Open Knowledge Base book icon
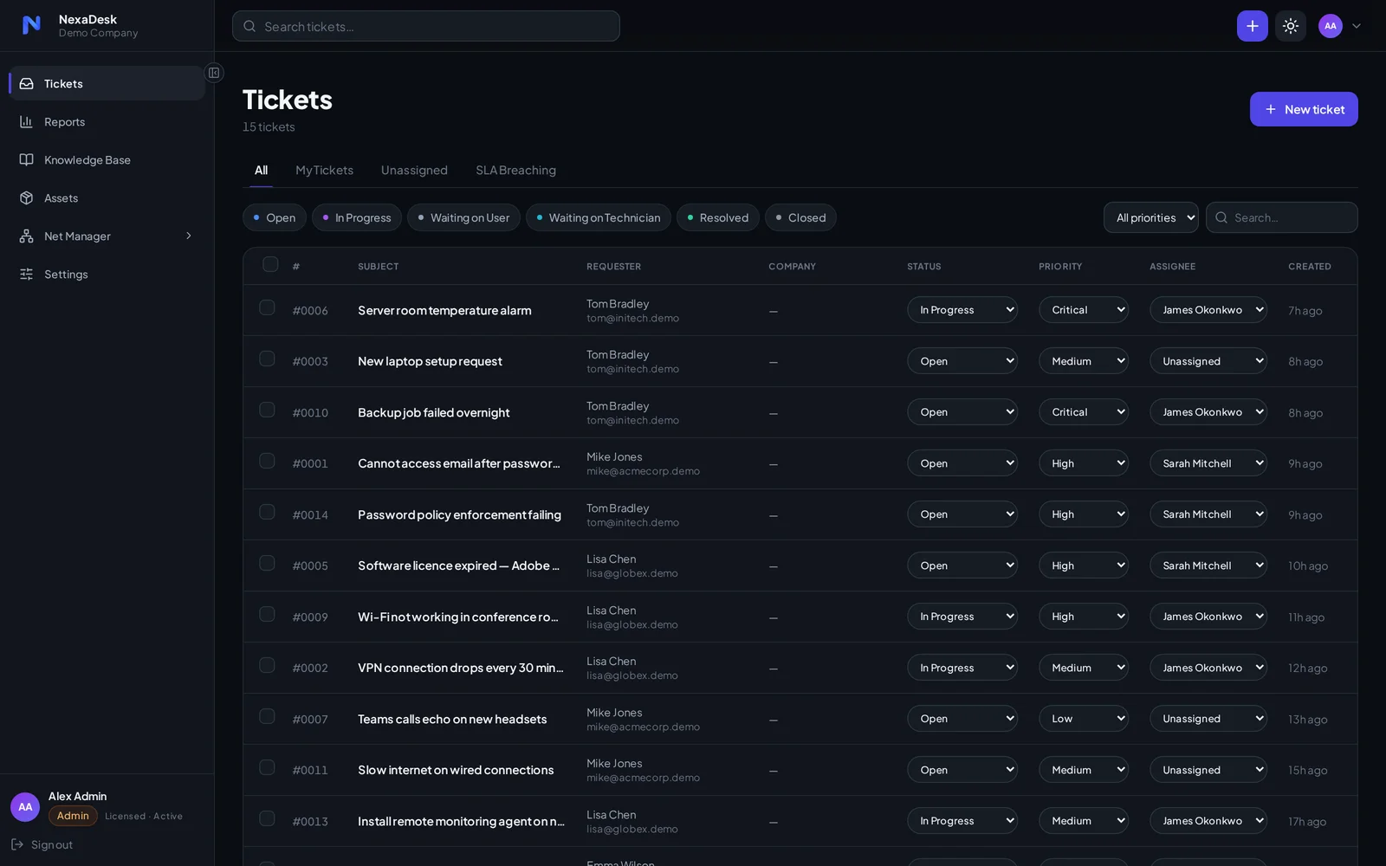Viewport: 1386px width, 866px height. click(27, 160)
